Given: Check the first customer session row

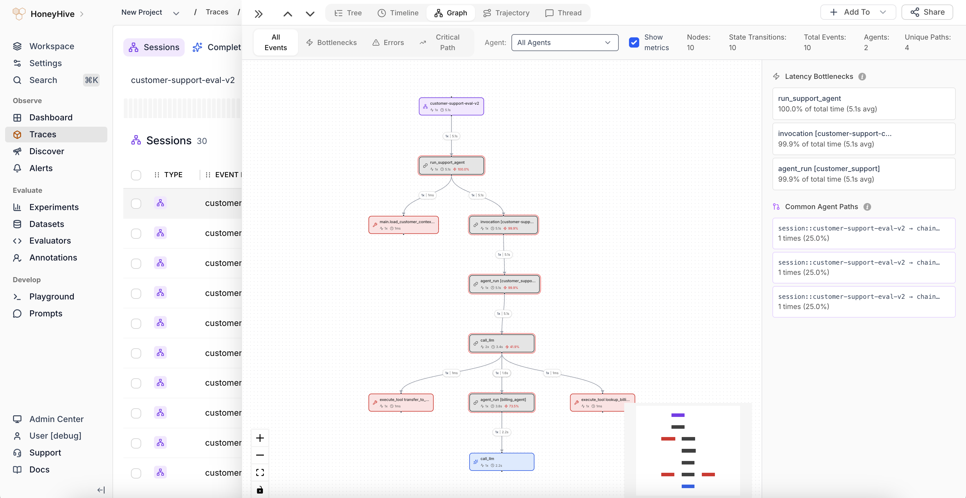Looking at the screenshot, I should click(x=136, y=203).
